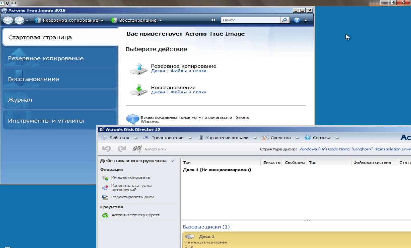Expand arrow next to Представление menu
411x248 pixels.
[190, 138]
